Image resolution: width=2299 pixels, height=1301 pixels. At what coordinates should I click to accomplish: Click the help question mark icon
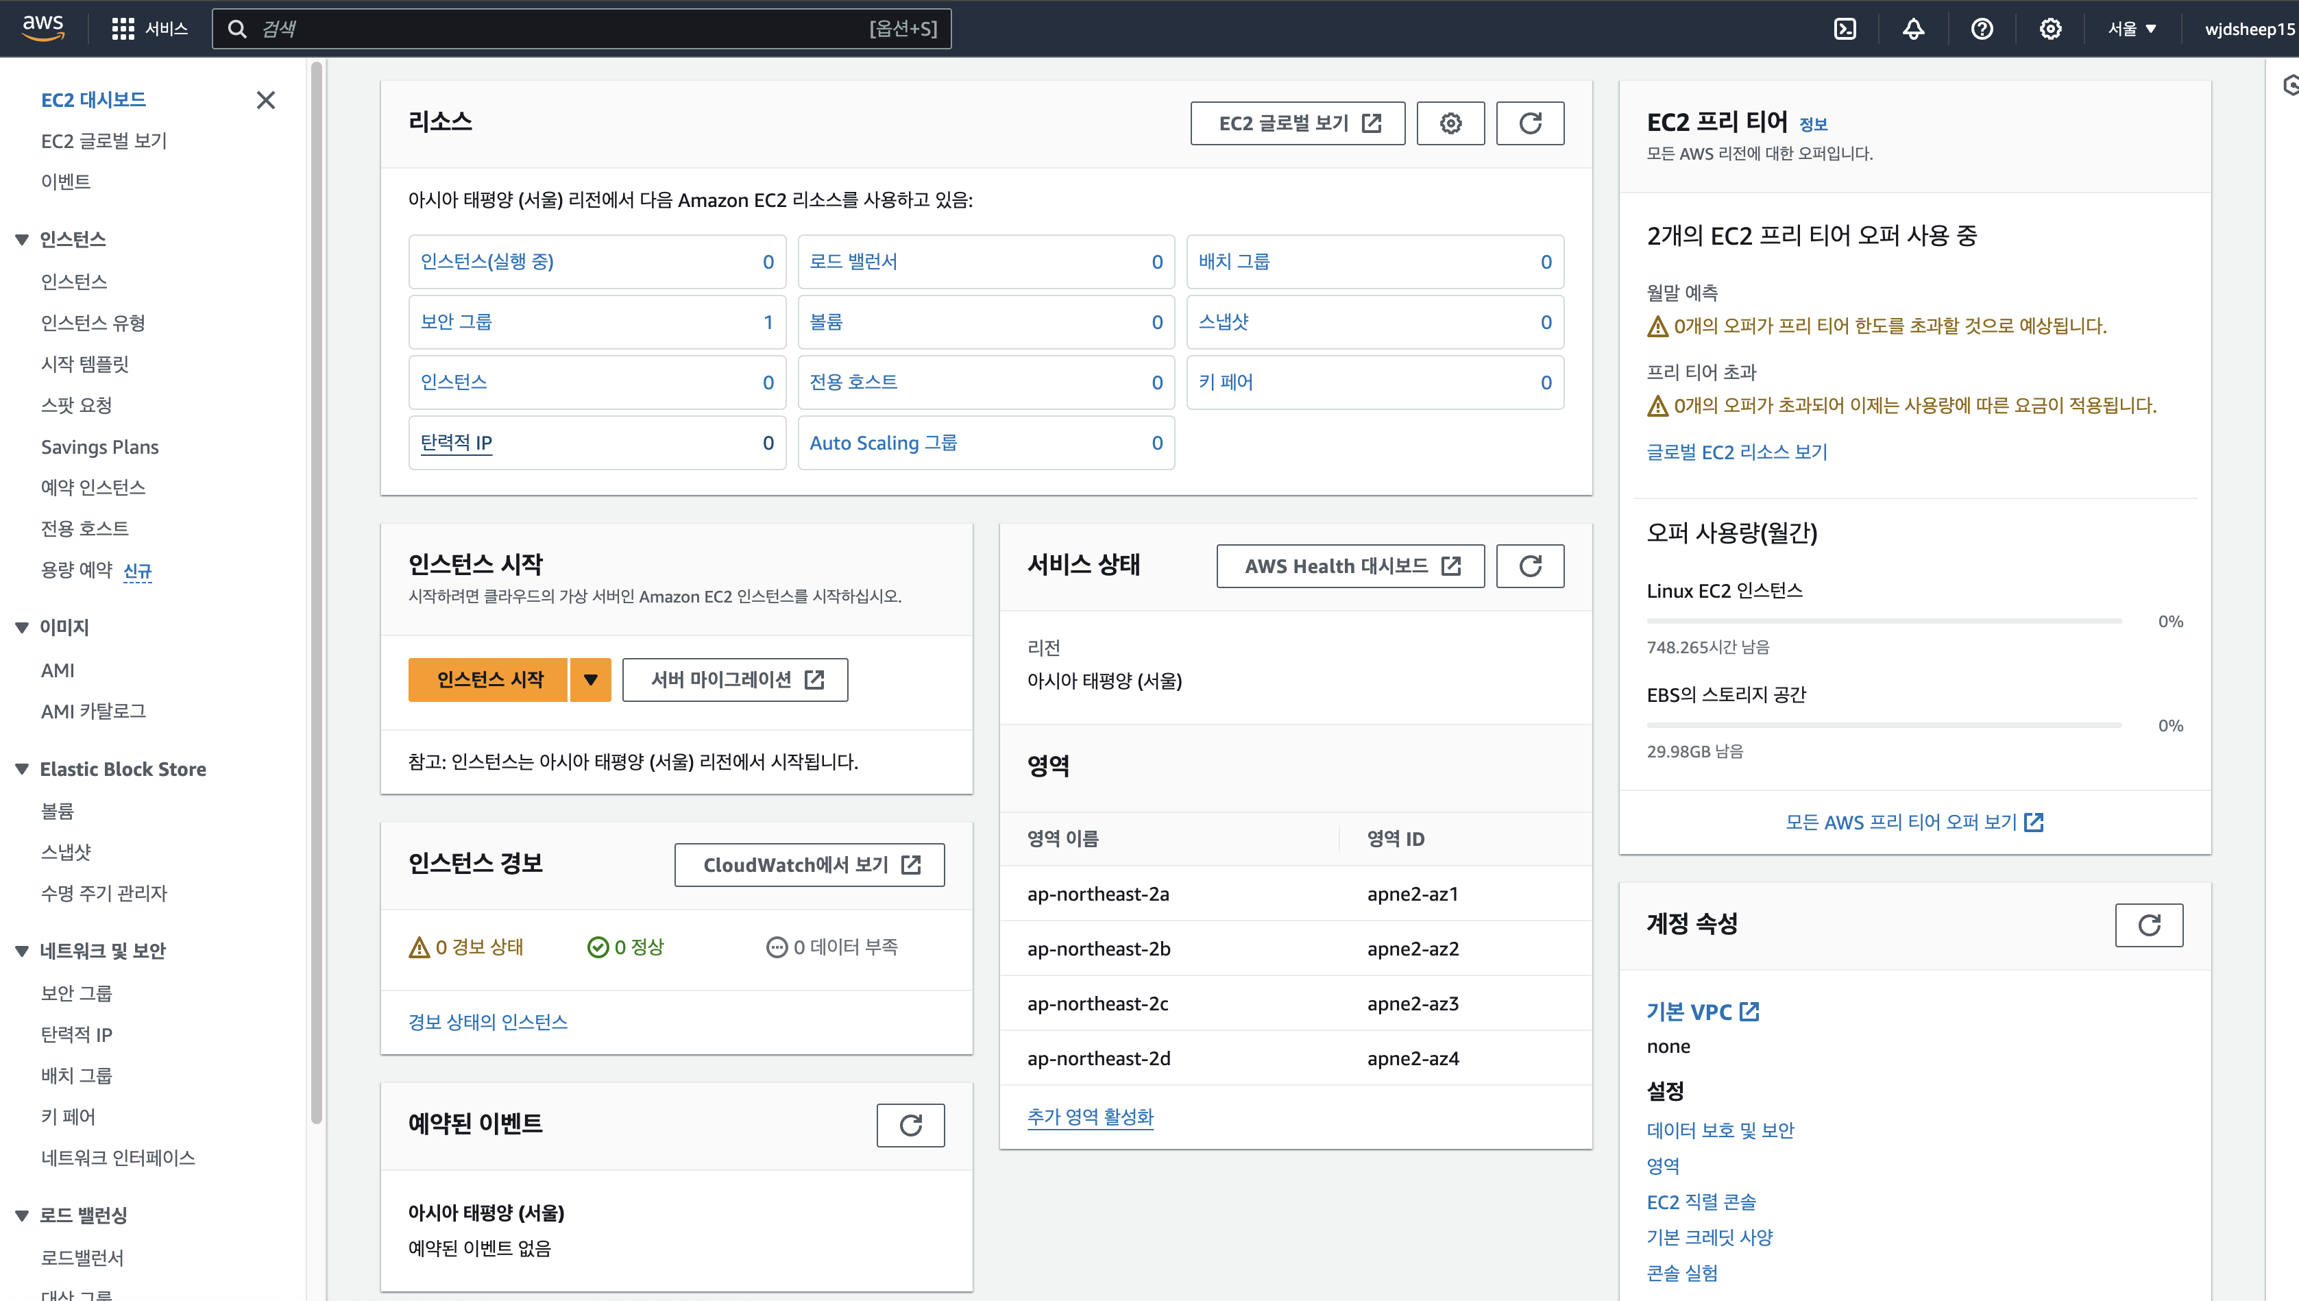click(x=1982, y=29)
